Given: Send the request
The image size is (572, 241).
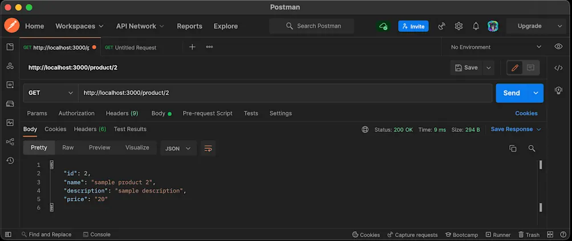Looking at the screenshot, I should (512, 93).
